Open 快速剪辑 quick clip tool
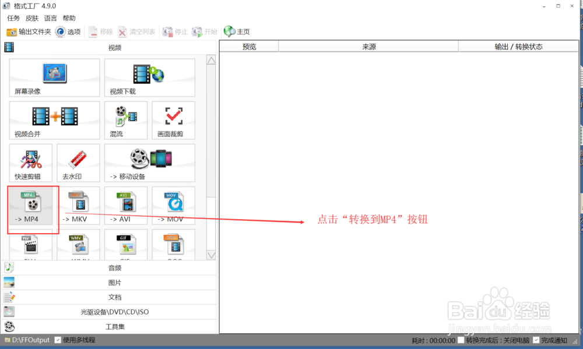Image resolution: width=583 pixels, height=349 pixels. point(31,163)
